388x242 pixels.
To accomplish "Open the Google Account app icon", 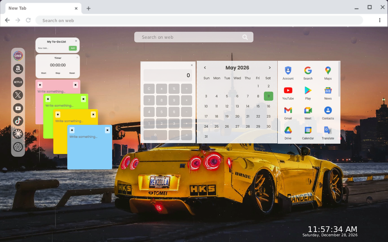I will 288,73.
